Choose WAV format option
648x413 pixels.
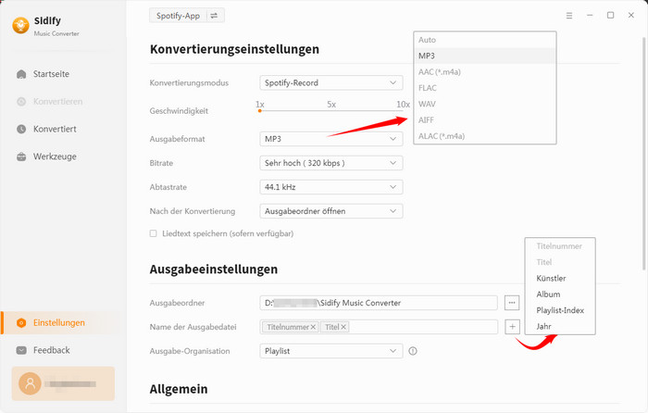[485, 105]
